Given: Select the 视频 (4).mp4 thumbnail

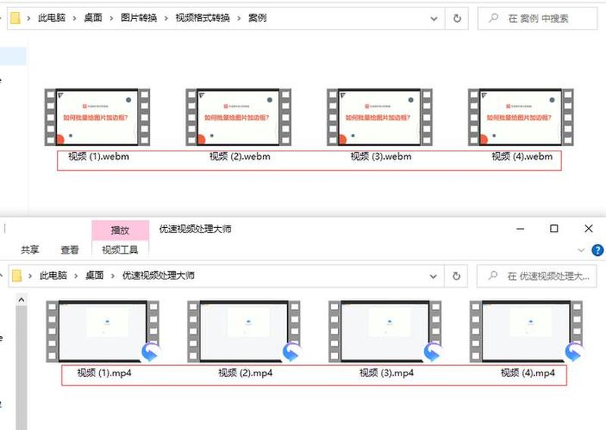Looking at the screenshot, I should [x=526, y=332].
